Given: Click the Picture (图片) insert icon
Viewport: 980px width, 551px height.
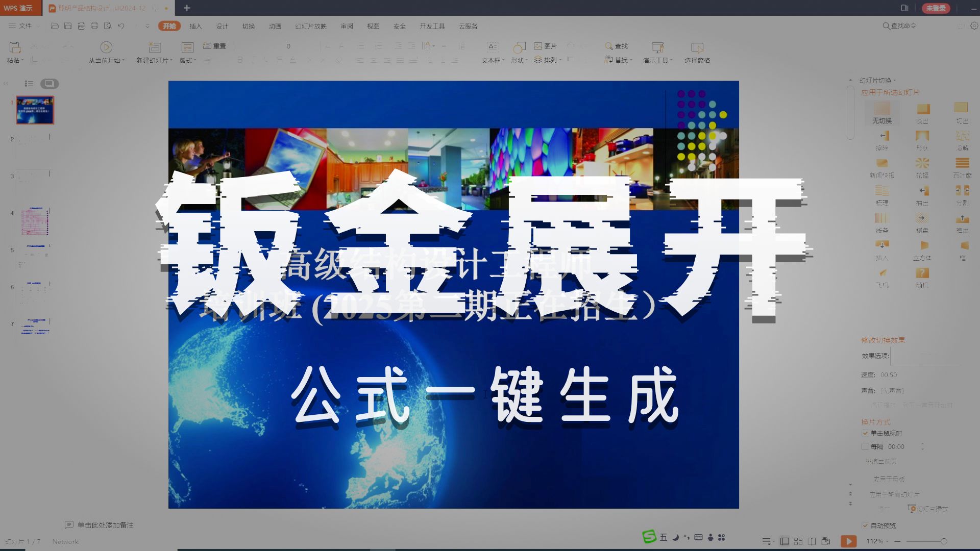Looking at the screenshot, I should tap(545, 46).
